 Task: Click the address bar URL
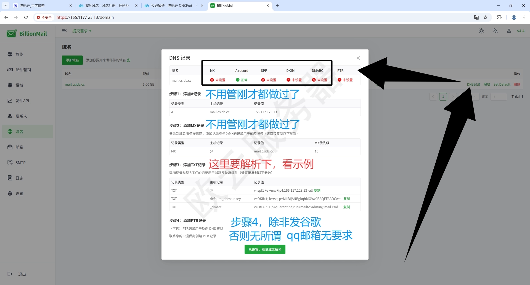click(85, 17)
